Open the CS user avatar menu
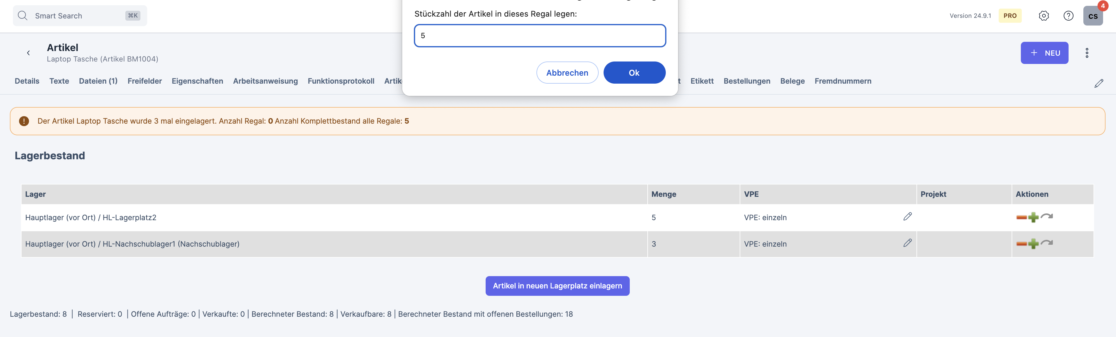Screen dimensions: 1116x337 (x=1093, y=16)
